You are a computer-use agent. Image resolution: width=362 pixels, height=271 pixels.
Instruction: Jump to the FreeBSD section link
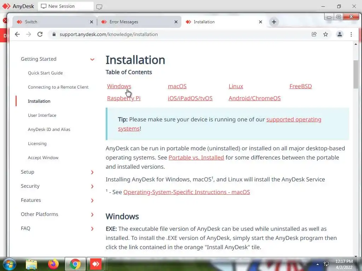(x=300, y=86)
